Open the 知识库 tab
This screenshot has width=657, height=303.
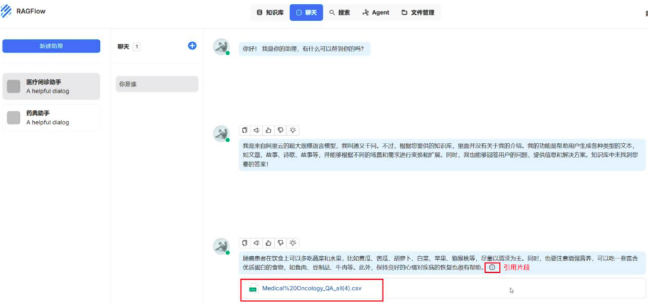click(270, 12)
